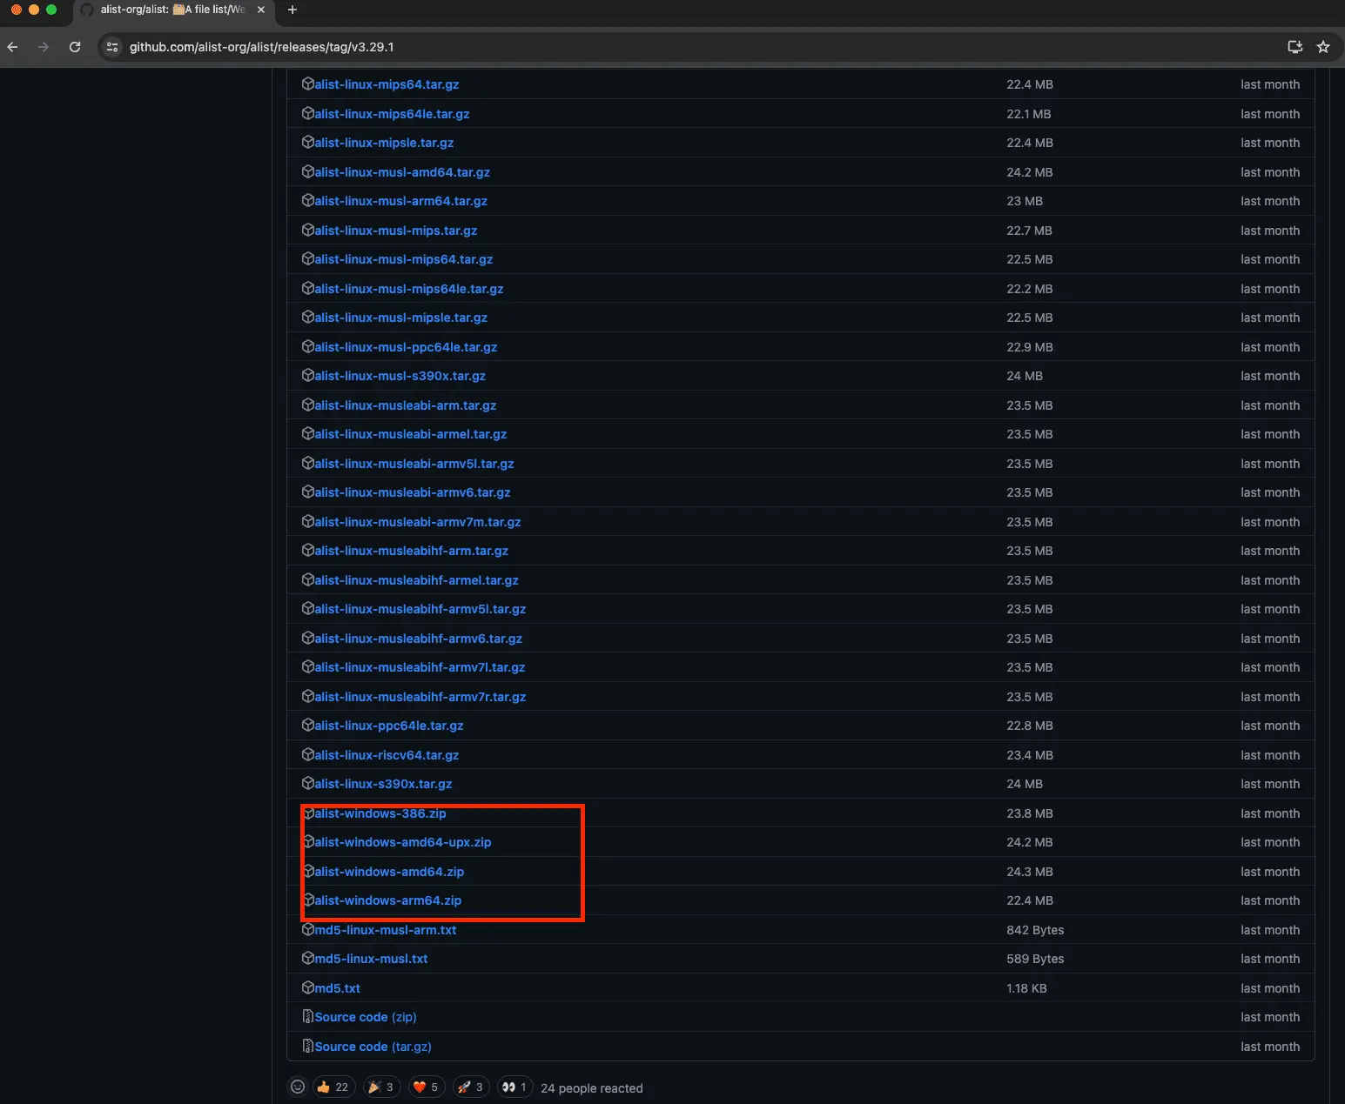Image resolution: width=1345 pixels, height=1104 pixels.
Task: Download Source code (tar.gz)
Action: [373, 1047]
